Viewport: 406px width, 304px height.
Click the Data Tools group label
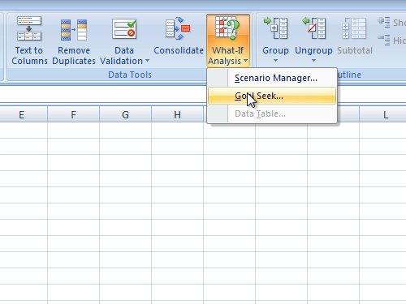(130, 75)
